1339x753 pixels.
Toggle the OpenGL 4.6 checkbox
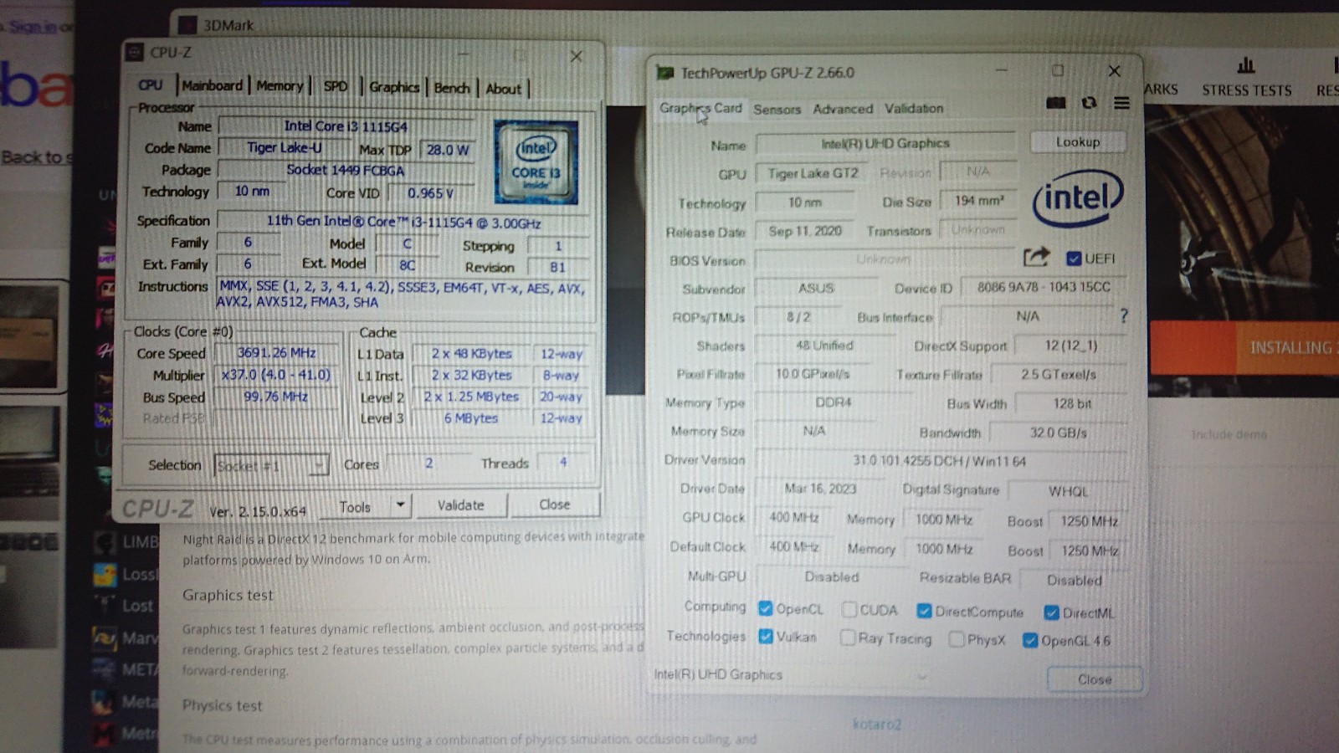[1030, 641]
